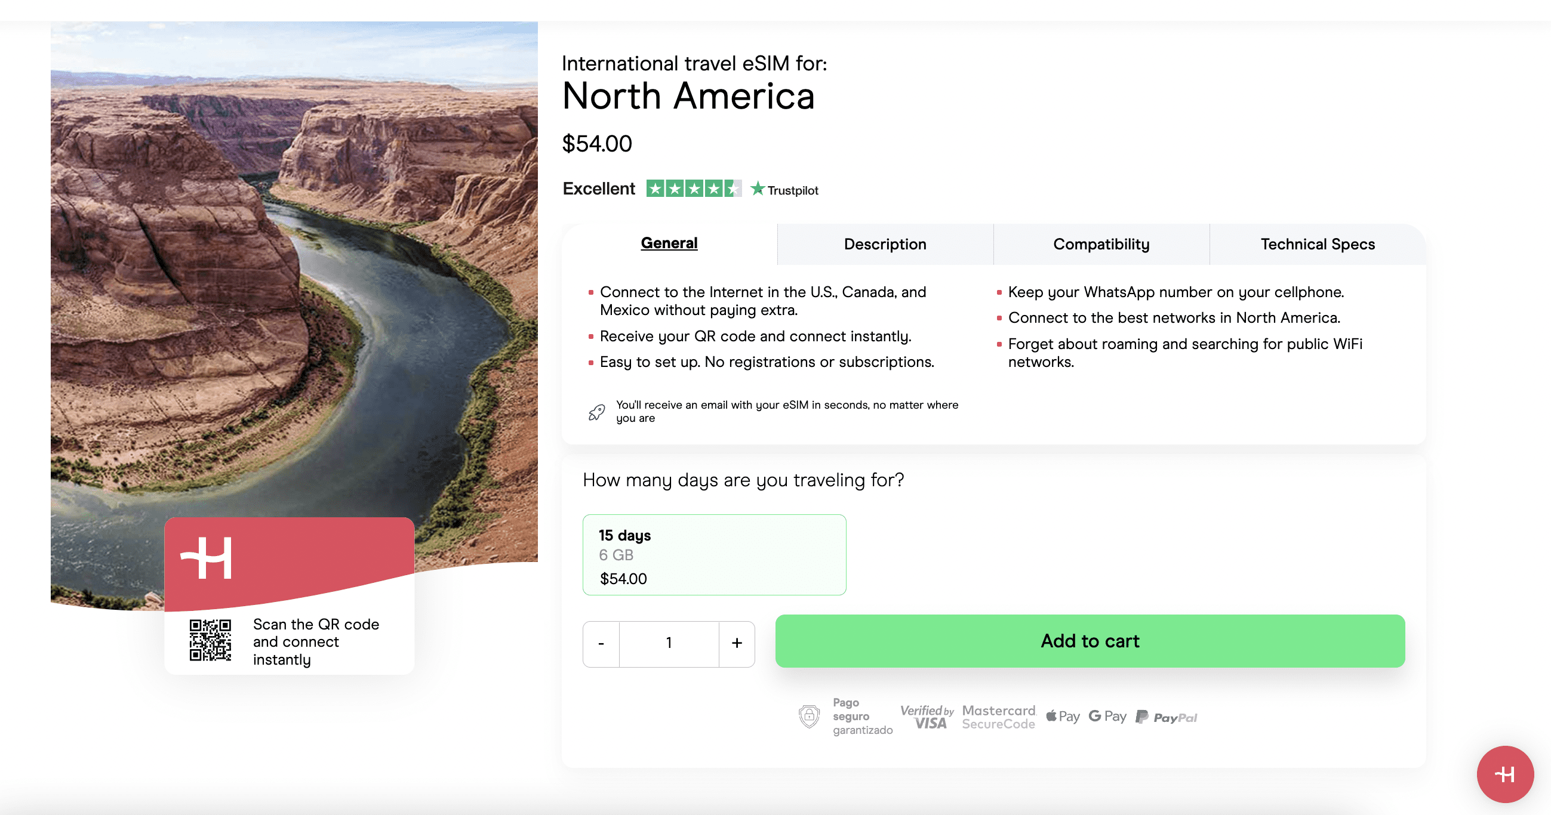The width and height of the screenshot is (1551, 815).
Task: Select the 15 days 6 GB plan
Action: (714, 555)
